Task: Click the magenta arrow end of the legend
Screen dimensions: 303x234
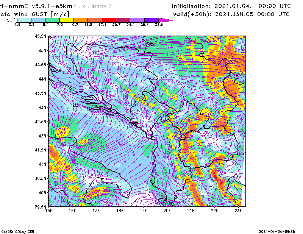Action: click(x=166, y=20)
